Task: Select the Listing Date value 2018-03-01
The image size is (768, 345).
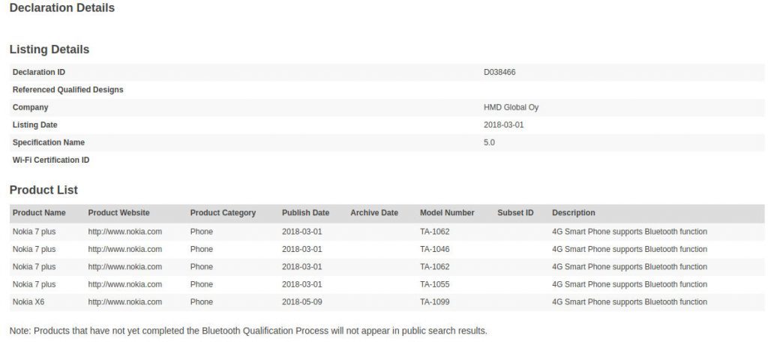Action: pos(503,125)
